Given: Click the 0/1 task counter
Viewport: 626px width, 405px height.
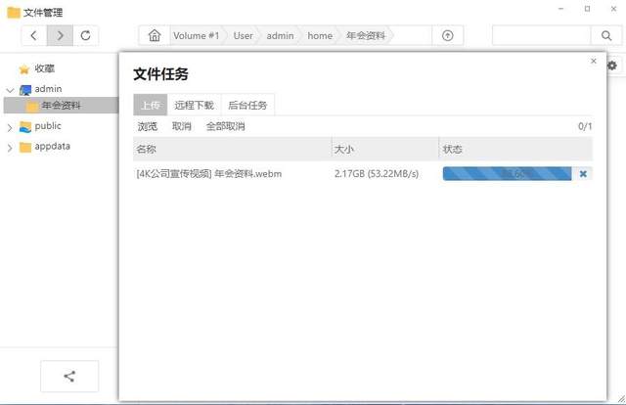Looking at the screenshot, I should click(x=585, y=126).
